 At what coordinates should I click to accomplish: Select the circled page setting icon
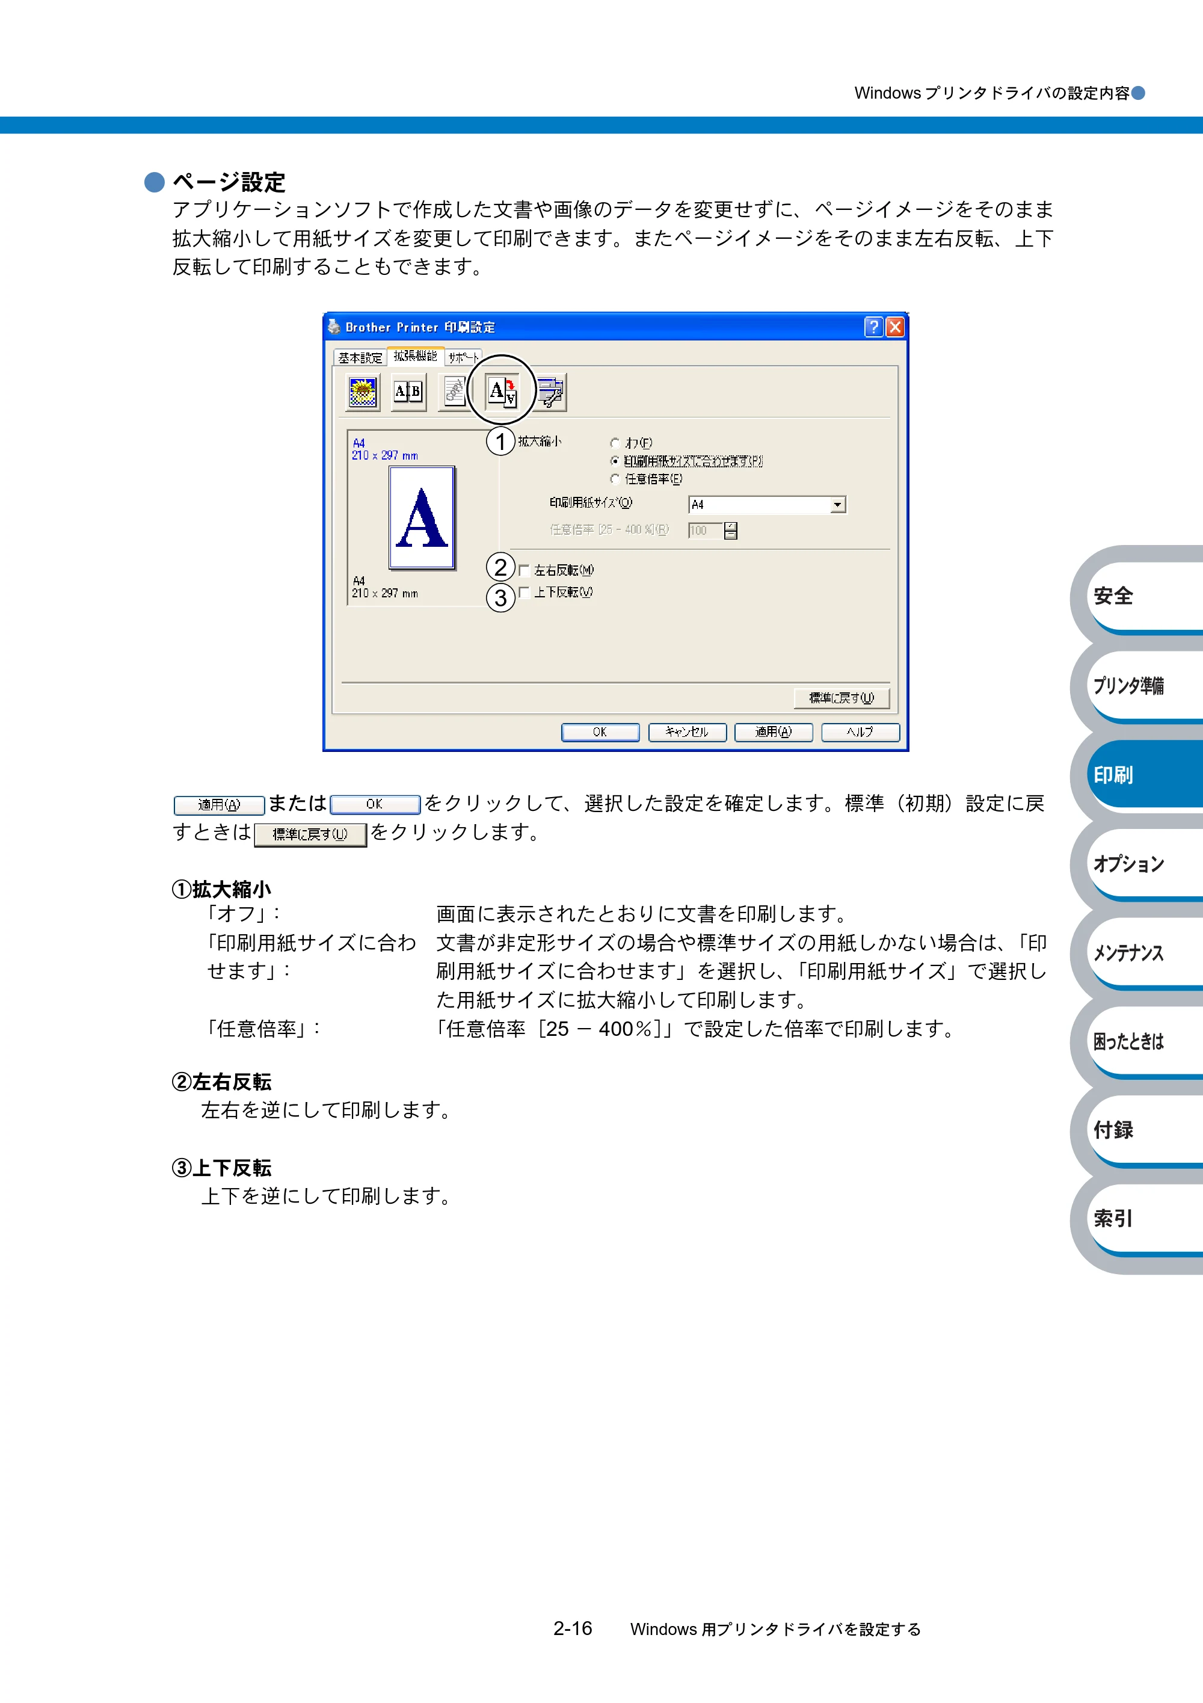pyautogui.click(x=502, y=391)
